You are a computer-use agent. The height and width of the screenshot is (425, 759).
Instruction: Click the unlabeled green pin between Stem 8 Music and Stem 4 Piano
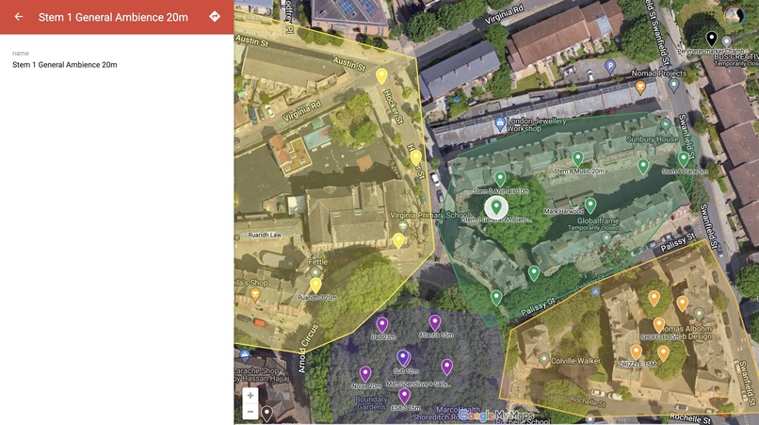pos(643,167)
